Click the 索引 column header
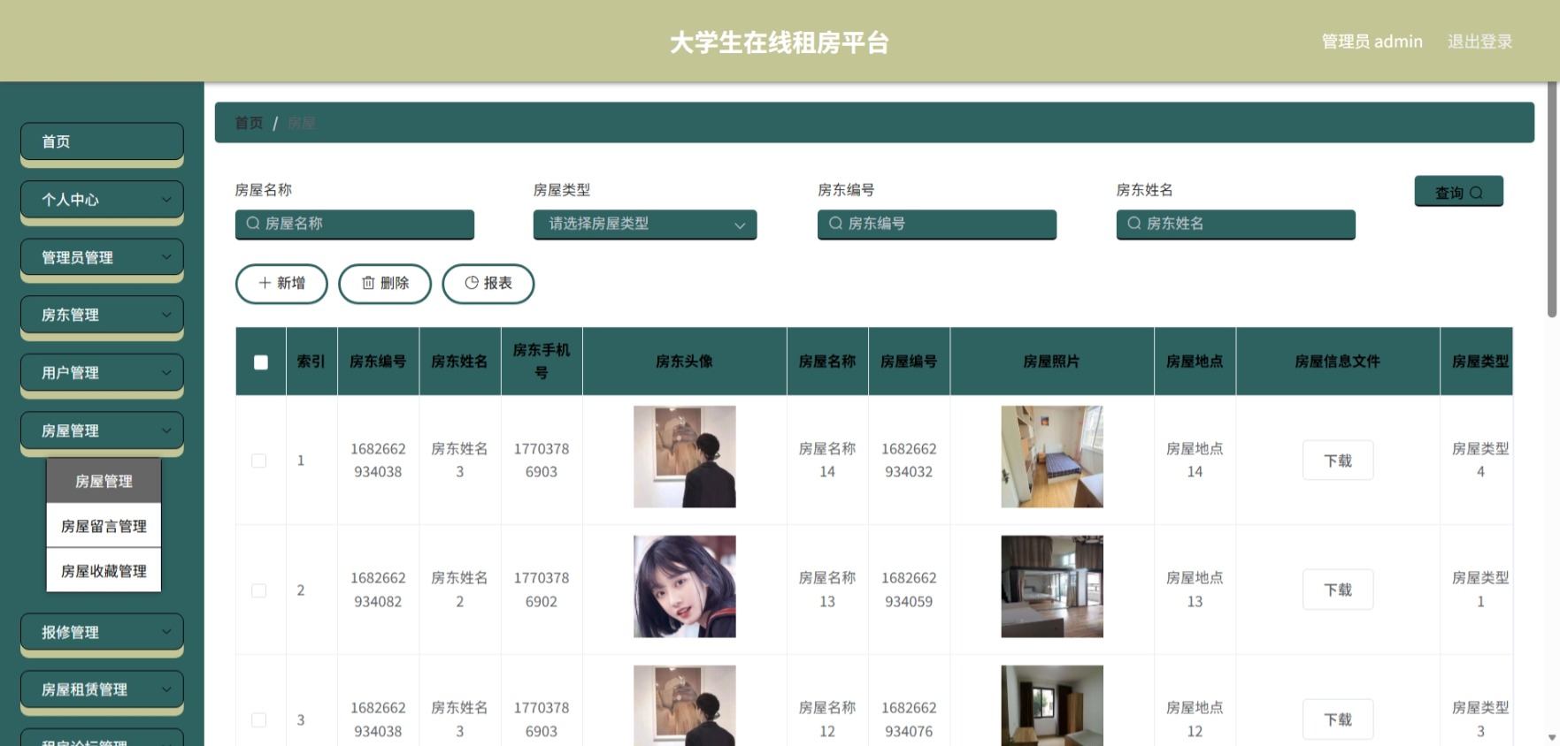 (x=311, y=362)
